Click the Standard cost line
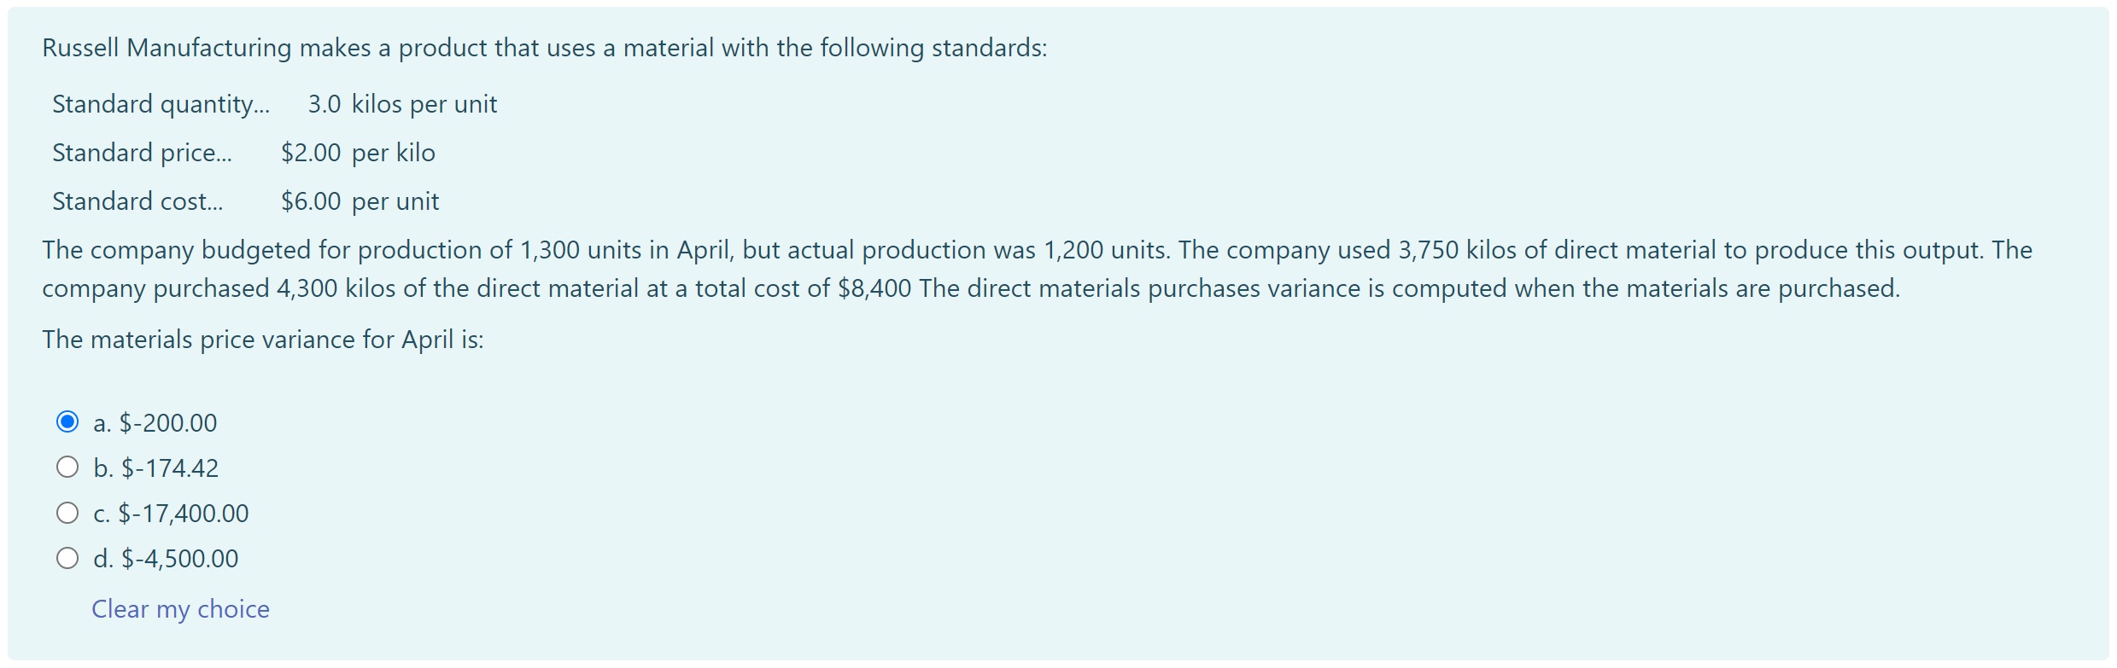The width and height of the screenshot is (2117, 668). click(x=245, y=200)
